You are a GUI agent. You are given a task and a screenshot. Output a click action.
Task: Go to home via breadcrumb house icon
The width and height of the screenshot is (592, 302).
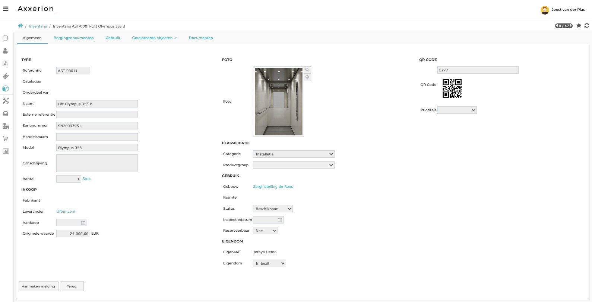[20, 26]
